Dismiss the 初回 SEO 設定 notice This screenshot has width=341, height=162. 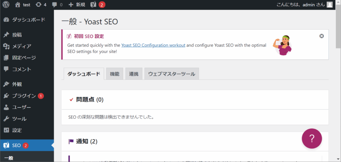click(x=322, y=36)
